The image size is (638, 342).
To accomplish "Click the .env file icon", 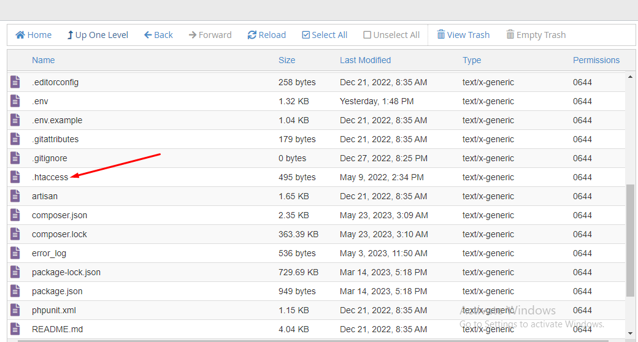I will tap(15, 101).
